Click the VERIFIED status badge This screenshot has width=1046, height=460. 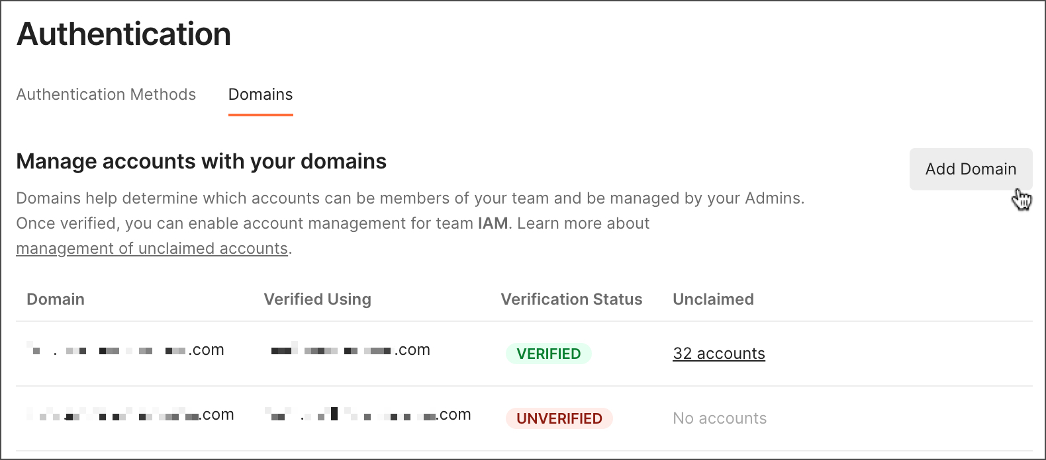pos(548,354)
